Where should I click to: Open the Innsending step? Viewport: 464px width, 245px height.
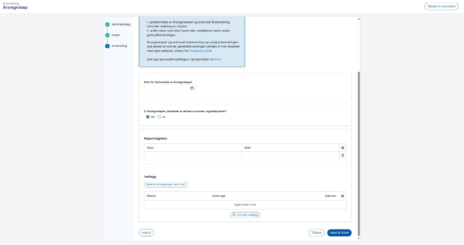pos(119,46)
